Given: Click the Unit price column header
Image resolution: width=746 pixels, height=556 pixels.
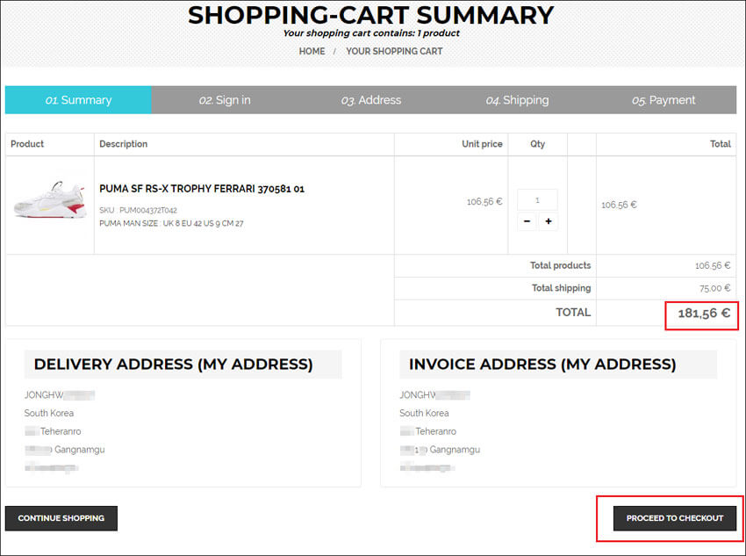Looking at the screenshot, I should pos(482,144).
